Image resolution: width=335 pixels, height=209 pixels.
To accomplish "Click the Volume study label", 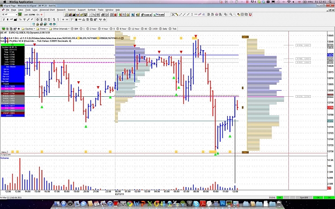I will 4,158.
